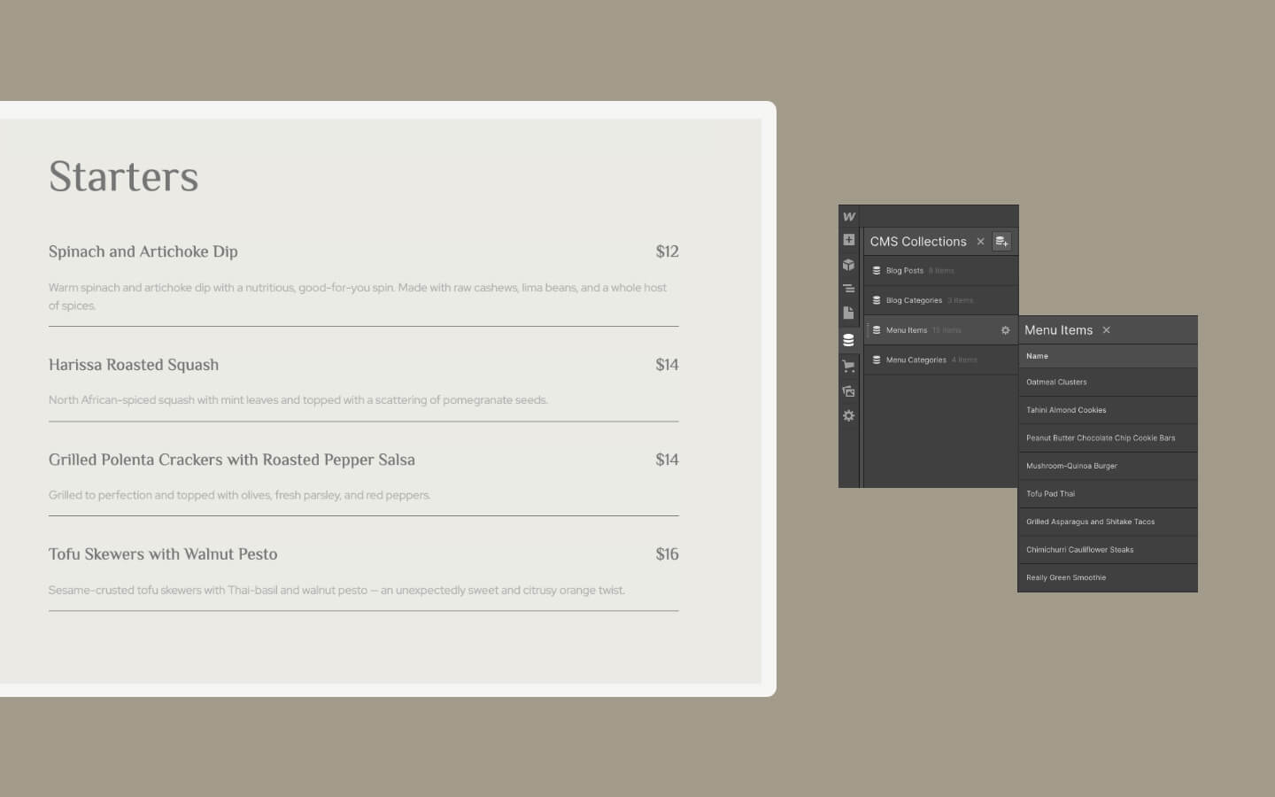Click the create new collection button
This screenshot has width=1275, height=797.
(x=1001, y=242)
